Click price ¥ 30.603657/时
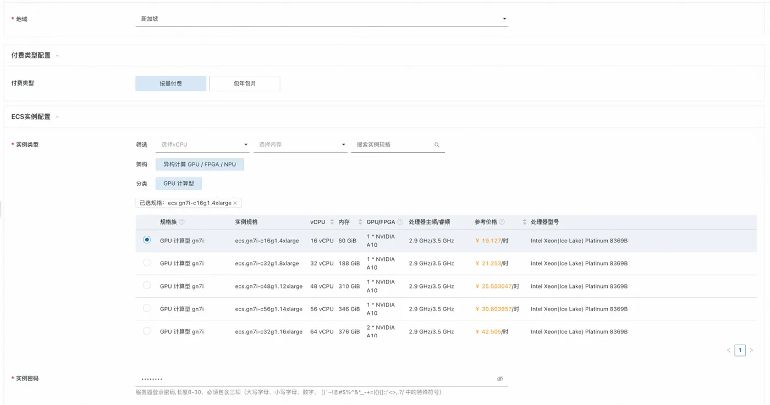This screenshot has width=770, height=405. click(x=497, y=309)
